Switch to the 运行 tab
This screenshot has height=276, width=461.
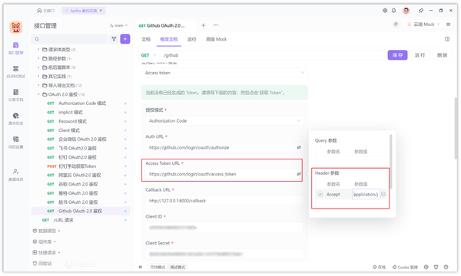(x=191, y=39)
